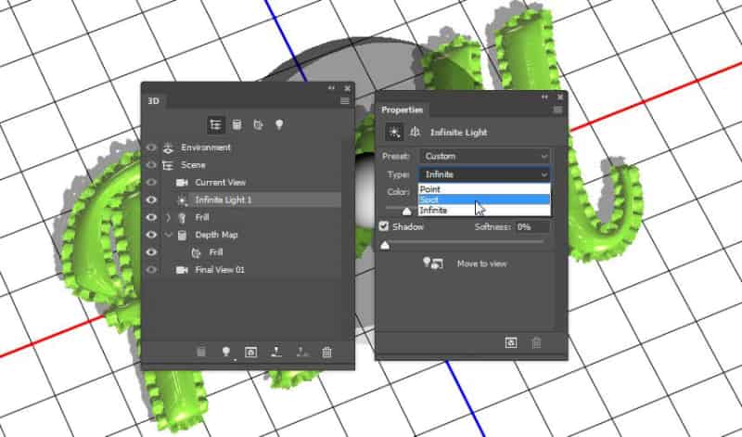
Task: Select the Properties panel tab
Action: (402, 109)
